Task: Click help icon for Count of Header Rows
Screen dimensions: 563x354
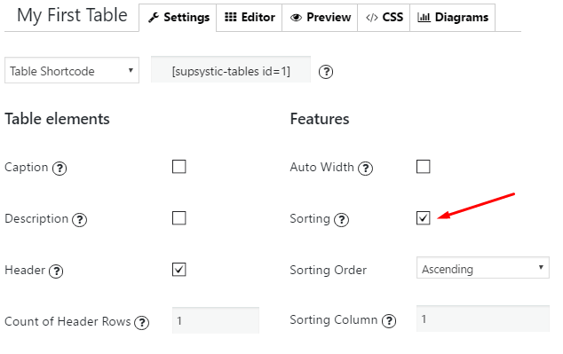Action: 141,322
